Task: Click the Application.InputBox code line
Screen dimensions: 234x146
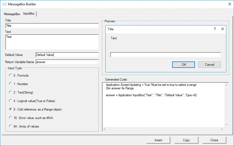Action: point(151,95)
